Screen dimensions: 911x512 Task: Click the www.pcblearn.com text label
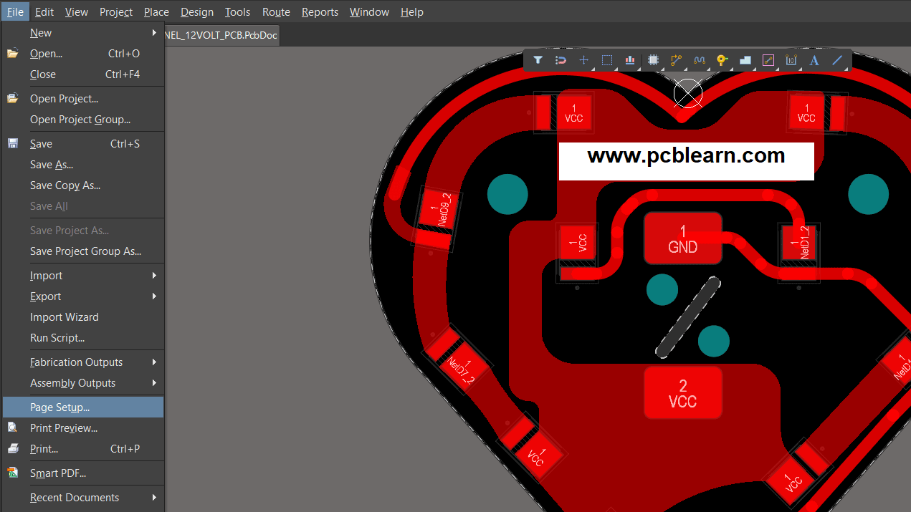(x=686, y=156)
